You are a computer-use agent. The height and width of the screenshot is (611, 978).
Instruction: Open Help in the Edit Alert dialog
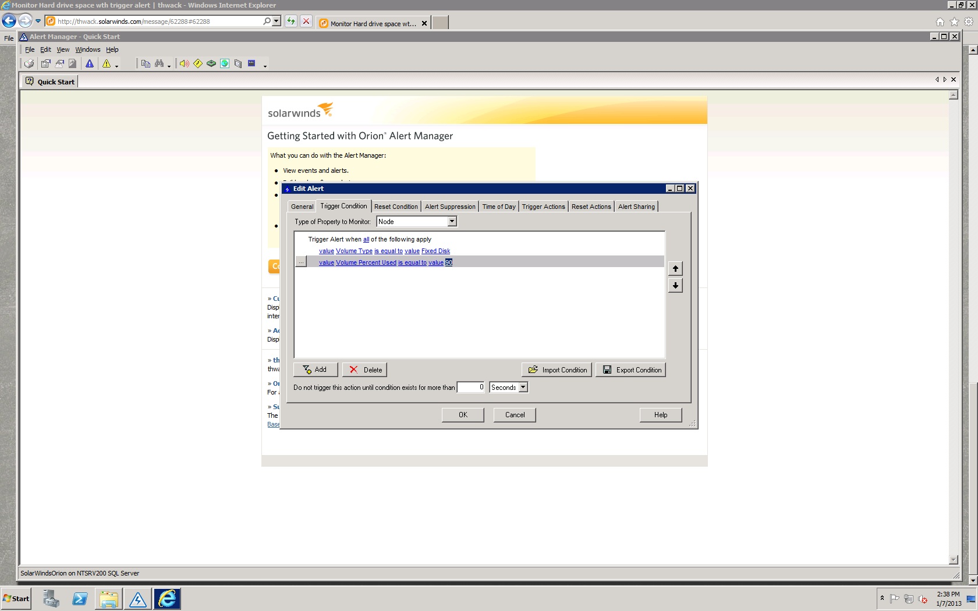pyautogui.click(x=661, y=415)
